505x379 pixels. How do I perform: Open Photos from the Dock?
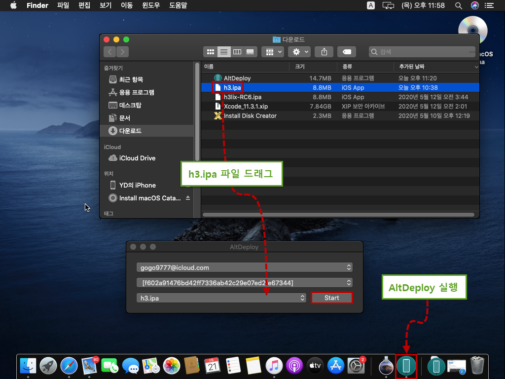(172, 366)
